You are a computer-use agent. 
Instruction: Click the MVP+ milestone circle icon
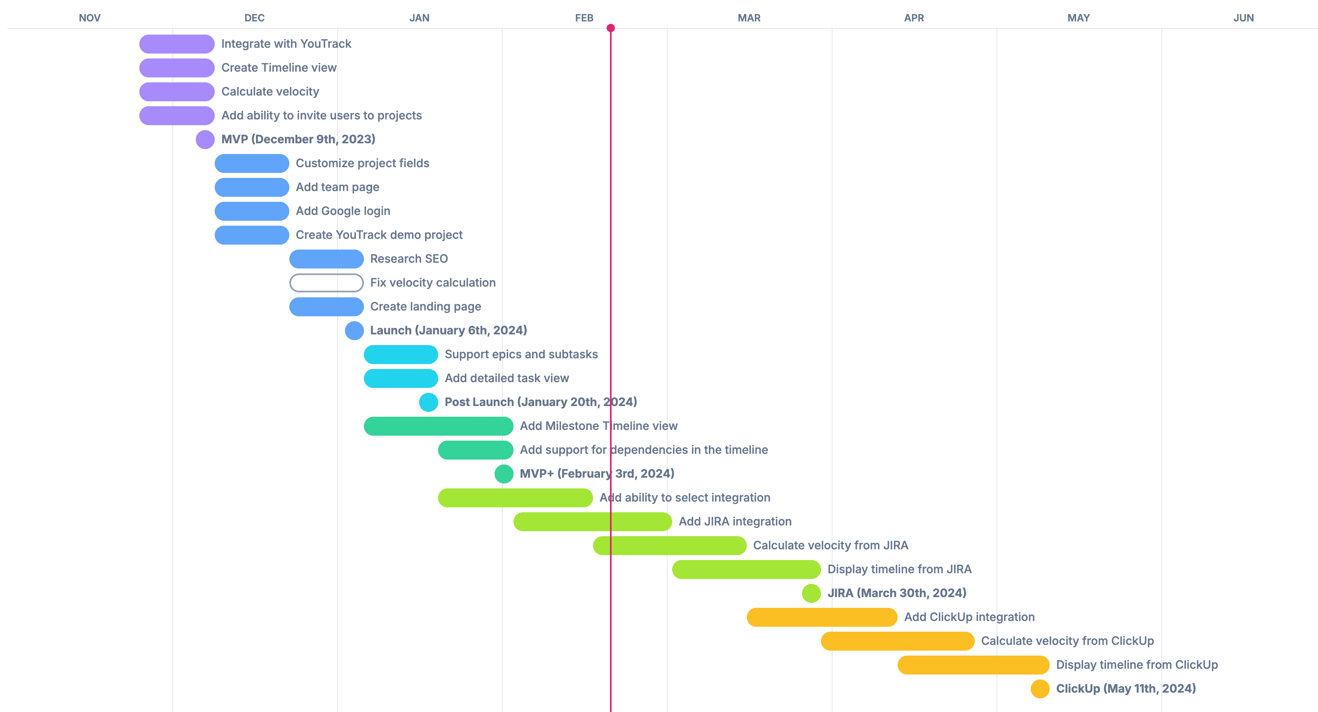(x=501, y=474)
